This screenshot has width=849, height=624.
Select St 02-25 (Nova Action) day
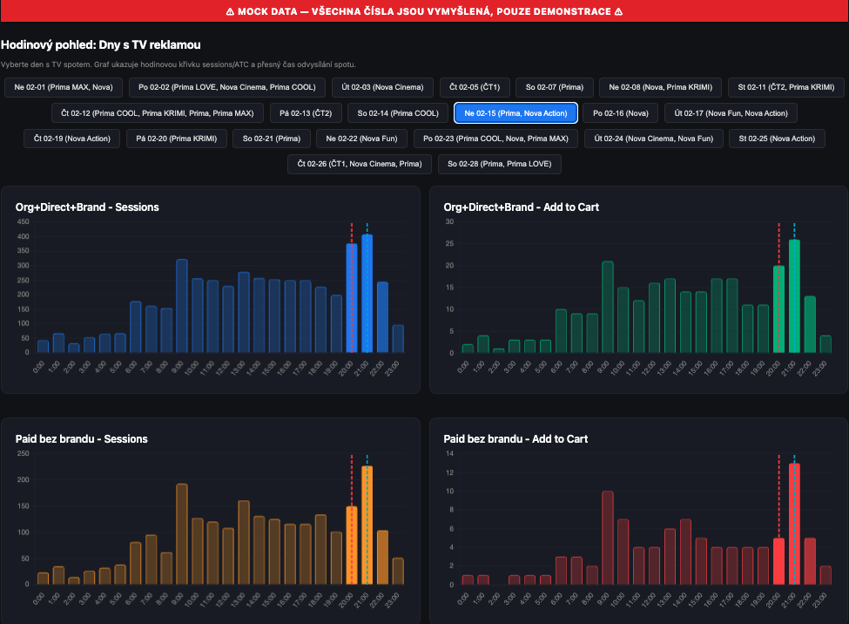(777, 139)
